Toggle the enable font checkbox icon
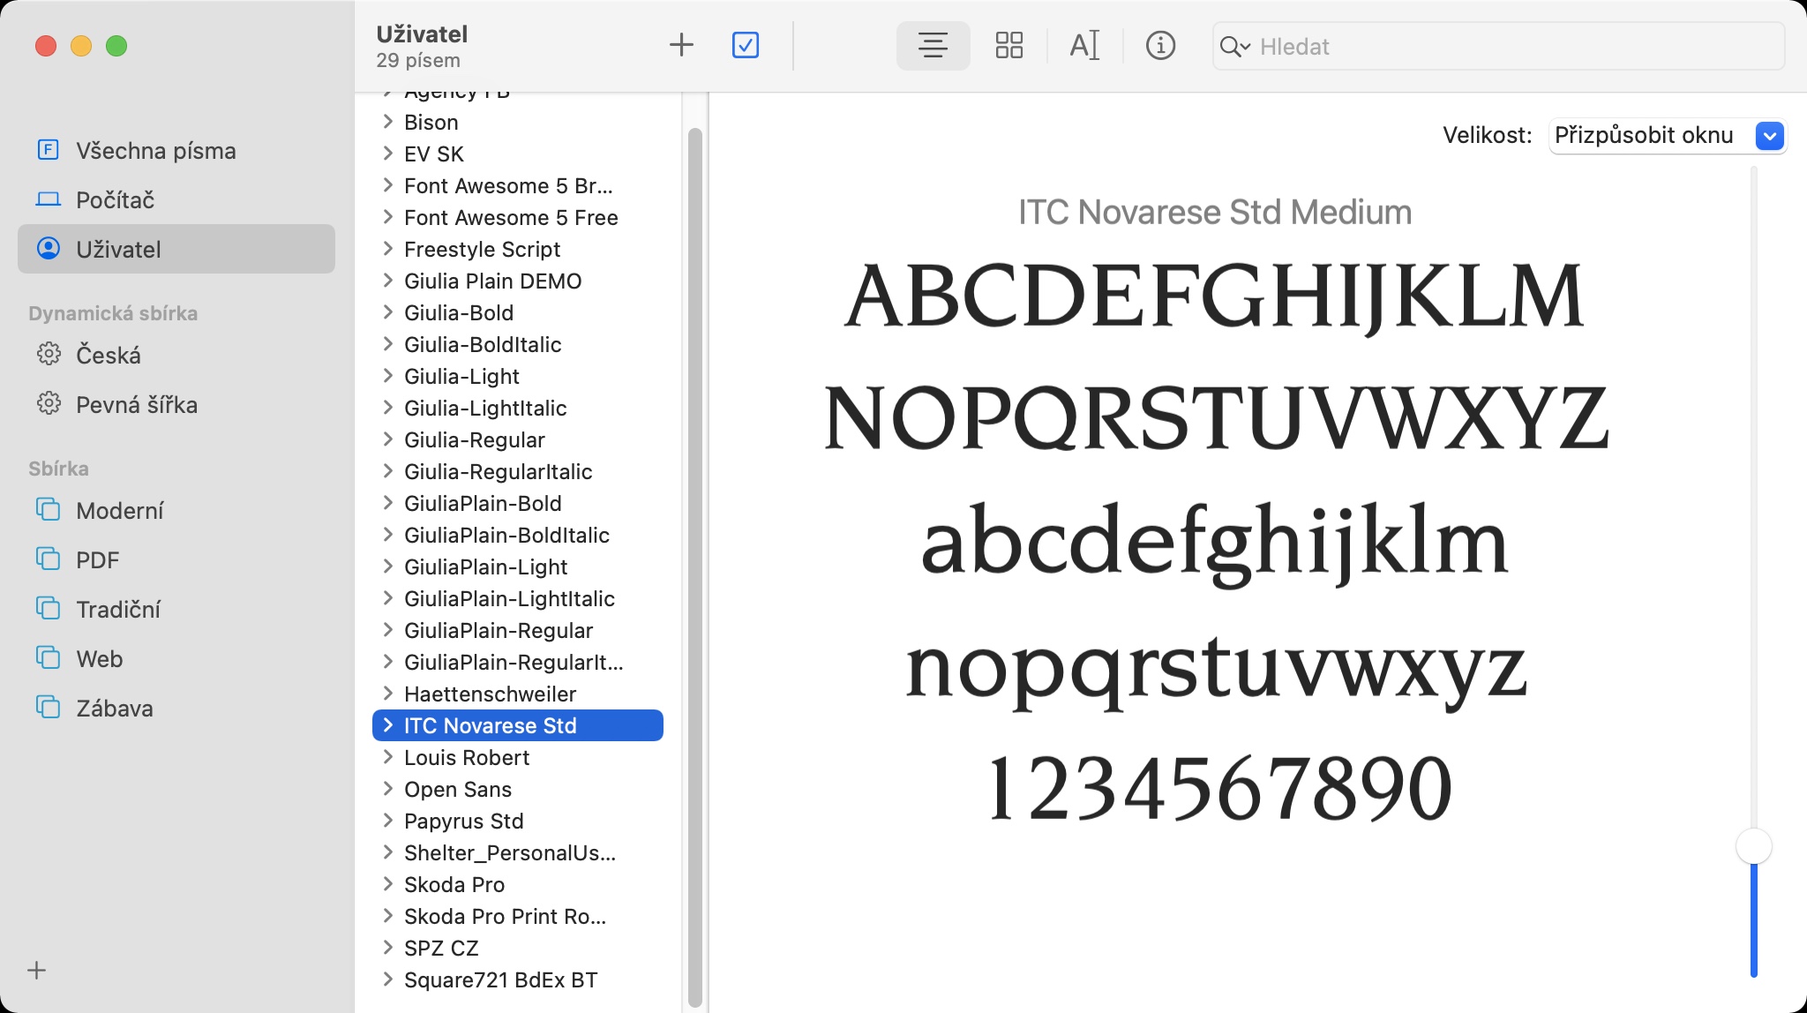Screen dimensions: 1807x1013 [746, 45]
